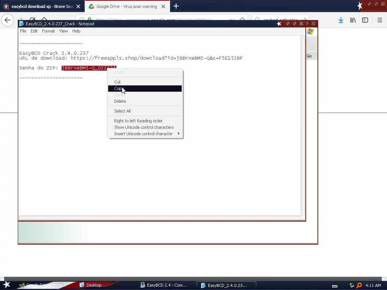Close the Google Drive tab
The height and width of the screenshot is (290, 387).
[x=163, y=6]
